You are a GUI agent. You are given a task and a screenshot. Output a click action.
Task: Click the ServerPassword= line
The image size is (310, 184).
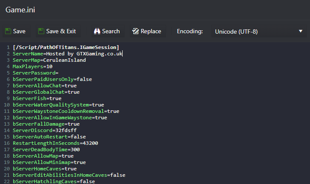[36, 73]
